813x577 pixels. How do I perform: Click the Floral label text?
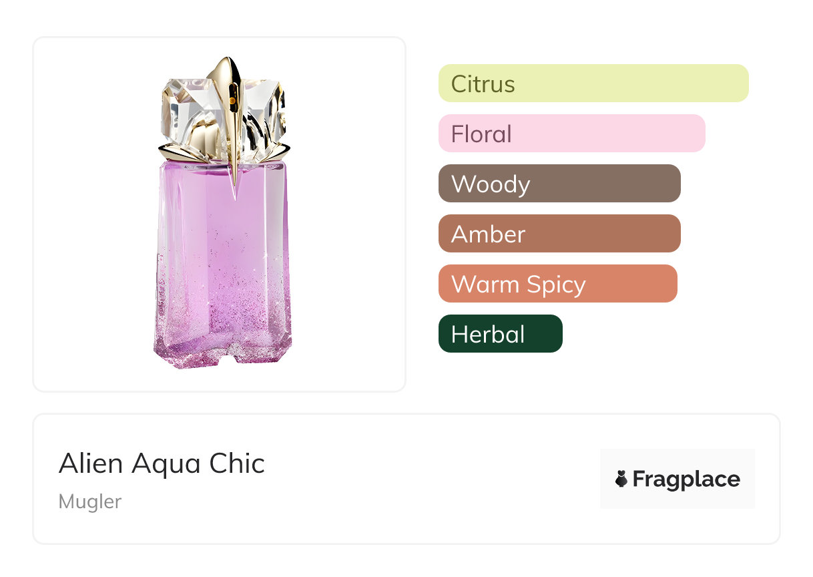[481, 134]
